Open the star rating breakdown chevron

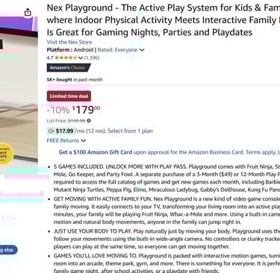pyautogui.click(x=81, y=58)
